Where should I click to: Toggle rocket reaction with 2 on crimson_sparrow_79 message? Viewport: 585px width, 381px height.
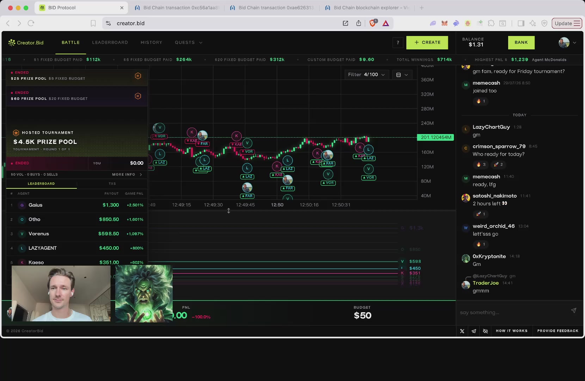coord(498,164)
